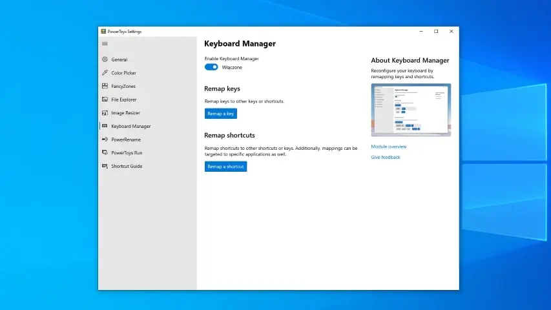Open the File Explorer sidebar icon
Image resolution: width=551 pixels, height=310 pixels.
[x=105, y=99]
